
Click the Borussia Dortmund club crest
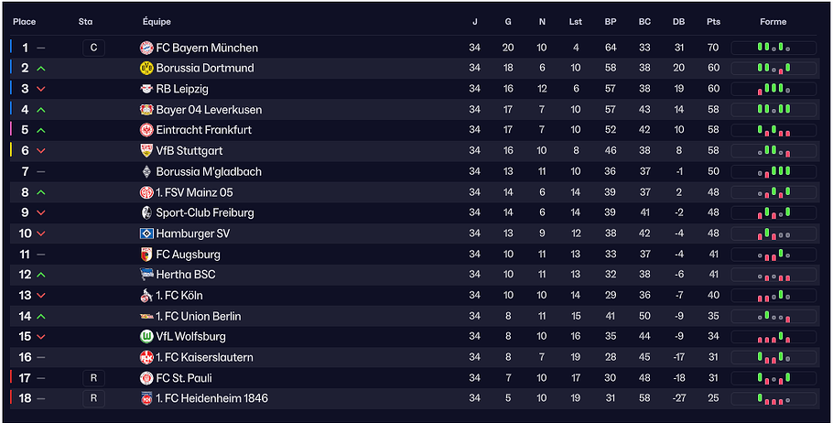pyautogui.click(x=146, y=68)
